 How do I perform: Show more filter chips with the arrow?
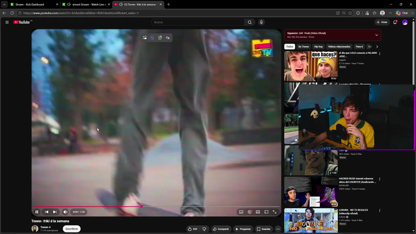click(x=377, y=46)
